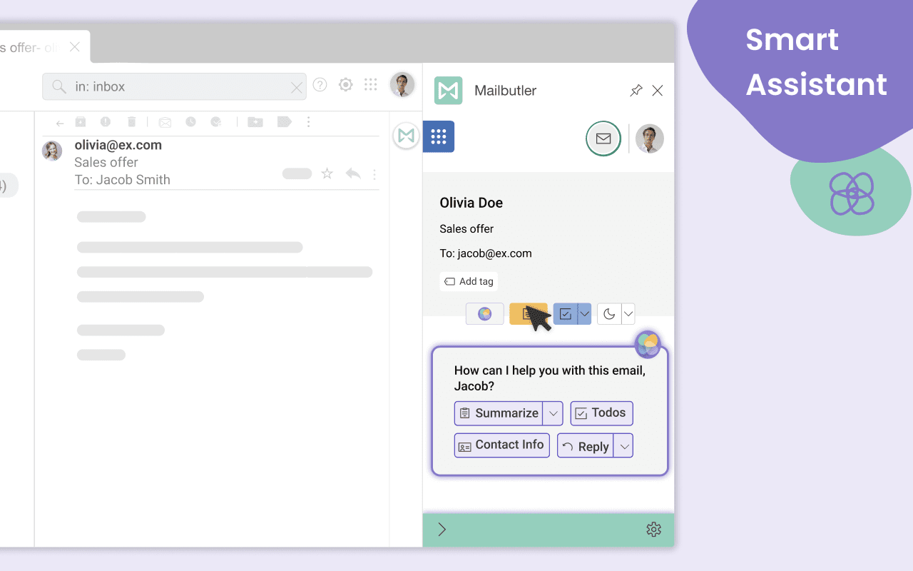Delete the email with trash icon

coord(131,122)
